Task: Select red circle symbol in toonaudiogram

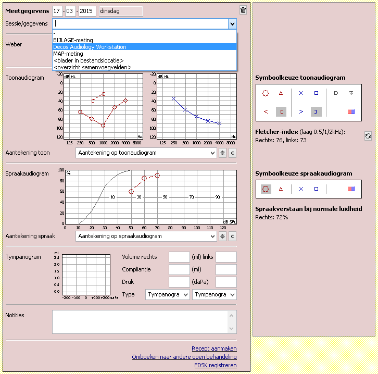Action: tap(266, 93)
